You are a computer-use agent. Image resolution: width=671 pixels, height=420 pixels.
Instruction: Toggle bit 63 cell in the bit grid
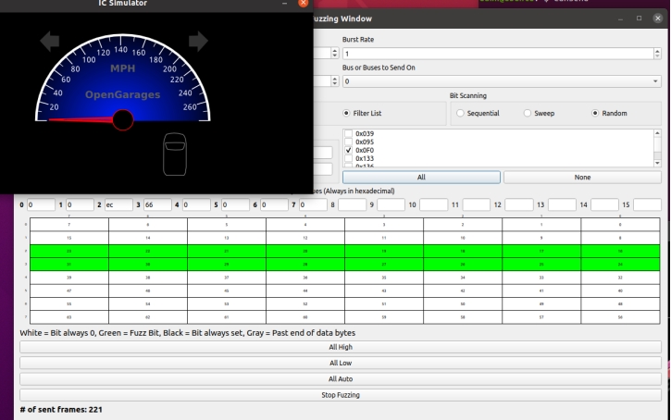coord(69,317)
